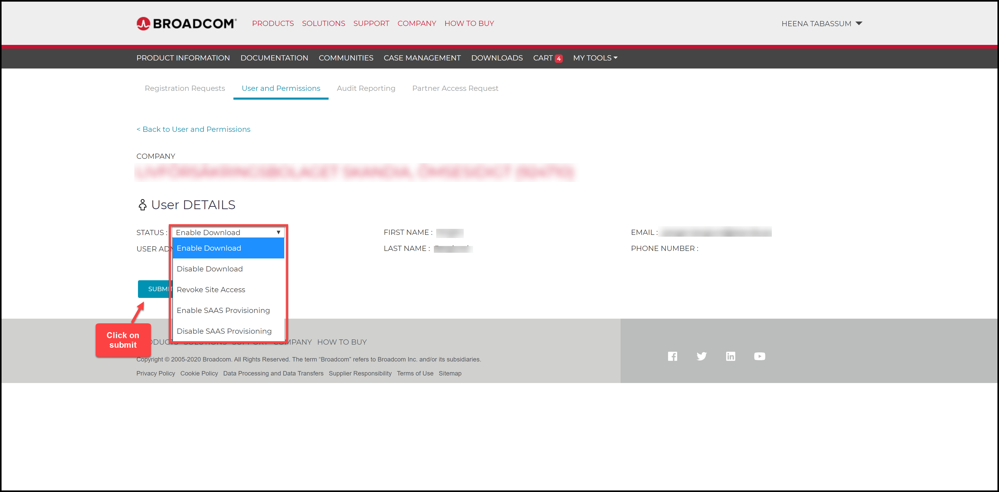
Task: Click the Broadcom logo
Action: tap(186, 24)
